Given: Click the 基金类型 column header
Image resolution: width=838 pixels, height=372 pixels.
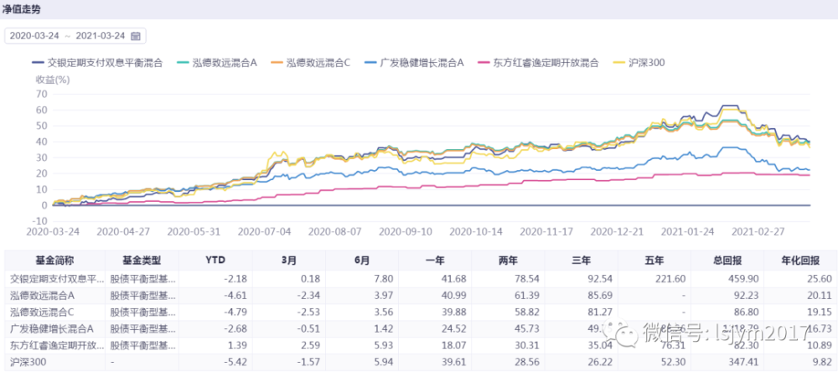Looking at the screenshot, I should [x=140, y=260].
